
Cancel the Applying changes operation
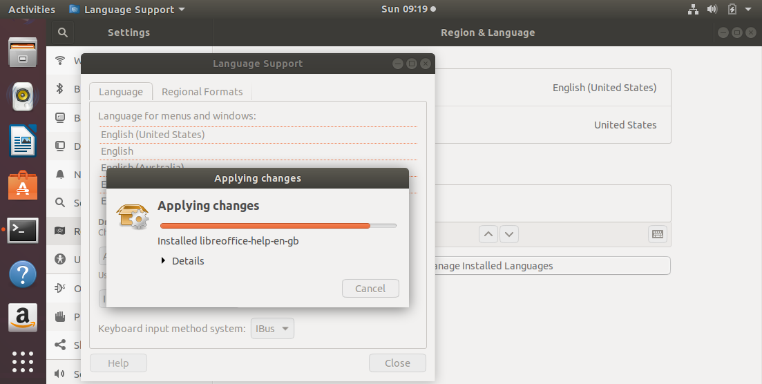(370, 289)
